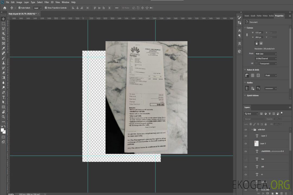This screenshot has height=195, width=293.
Task: Hide Layer 3 using its eye icon
Action: click(246, 144)
